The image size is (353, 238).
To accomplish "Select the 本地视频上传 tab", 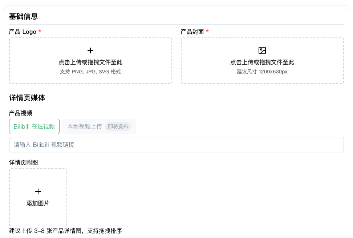I will (x=85, y=126).
